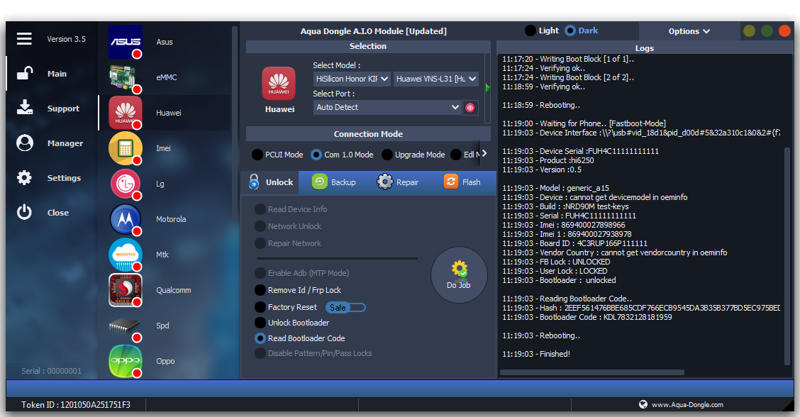This screenshot has width=800, height=417.
Task: Select the Light theme radio button
Action: pyautogui.click(x=530, y=30)
